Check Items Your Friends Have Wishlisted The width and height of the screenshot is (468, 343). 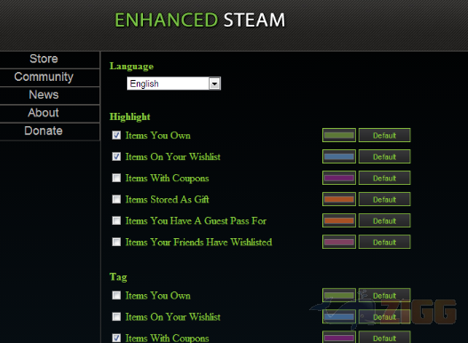pyautogui.click(x=116, y=242)
